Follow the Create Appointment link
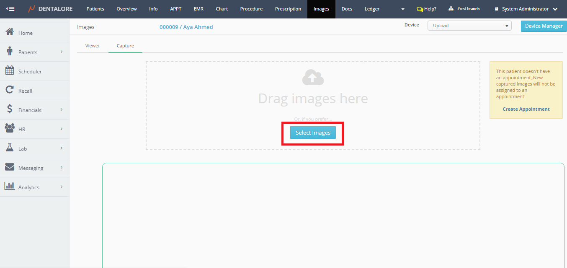 tap(526, 109)
